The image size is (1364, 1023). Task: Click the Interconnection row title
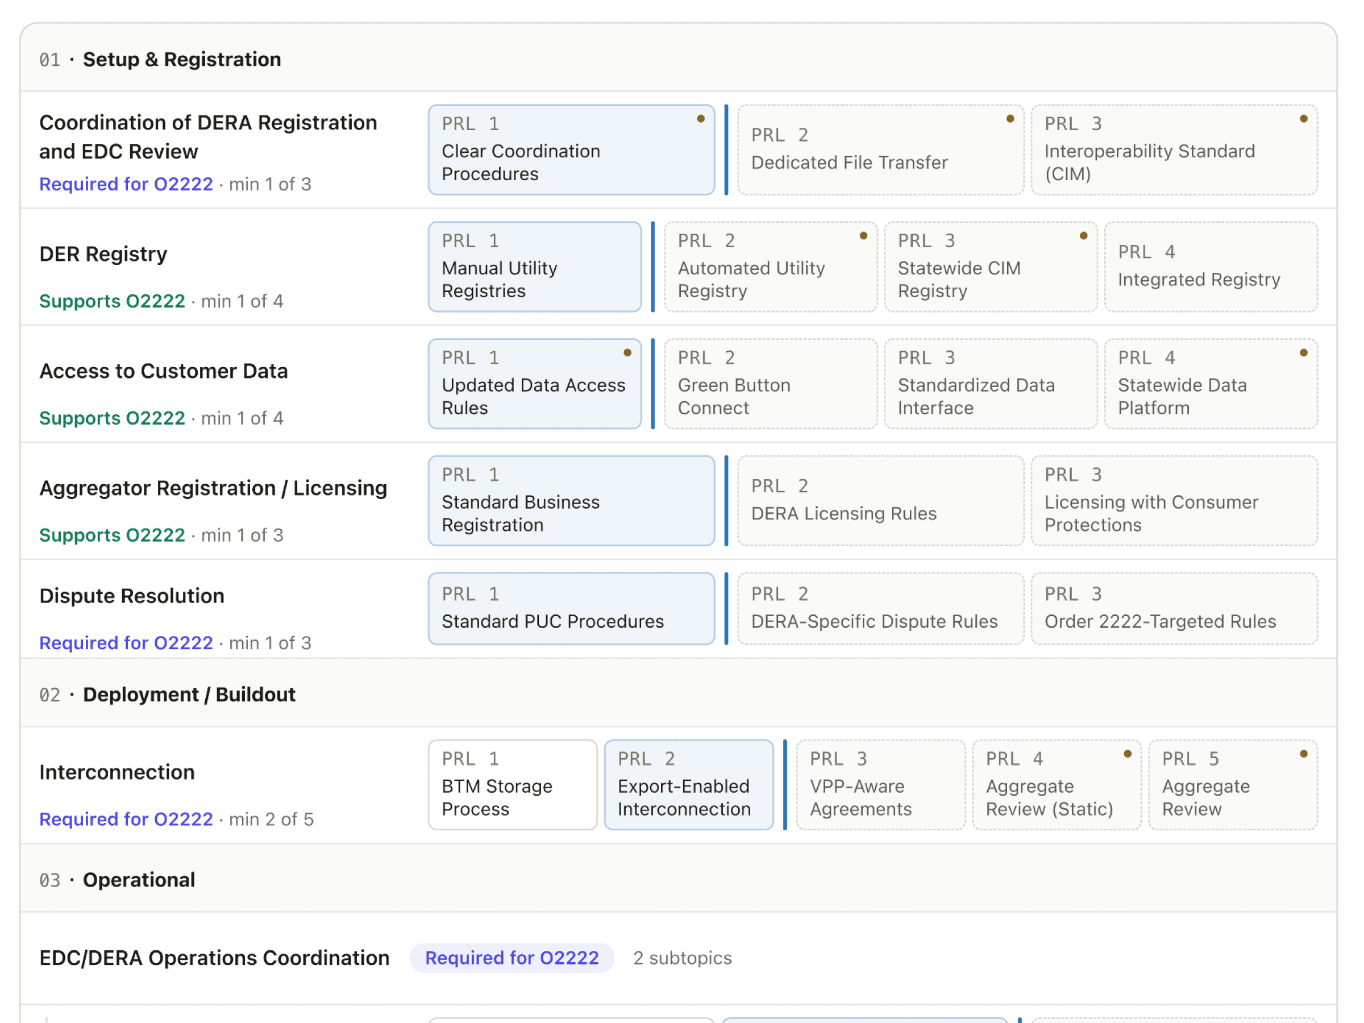117,772
